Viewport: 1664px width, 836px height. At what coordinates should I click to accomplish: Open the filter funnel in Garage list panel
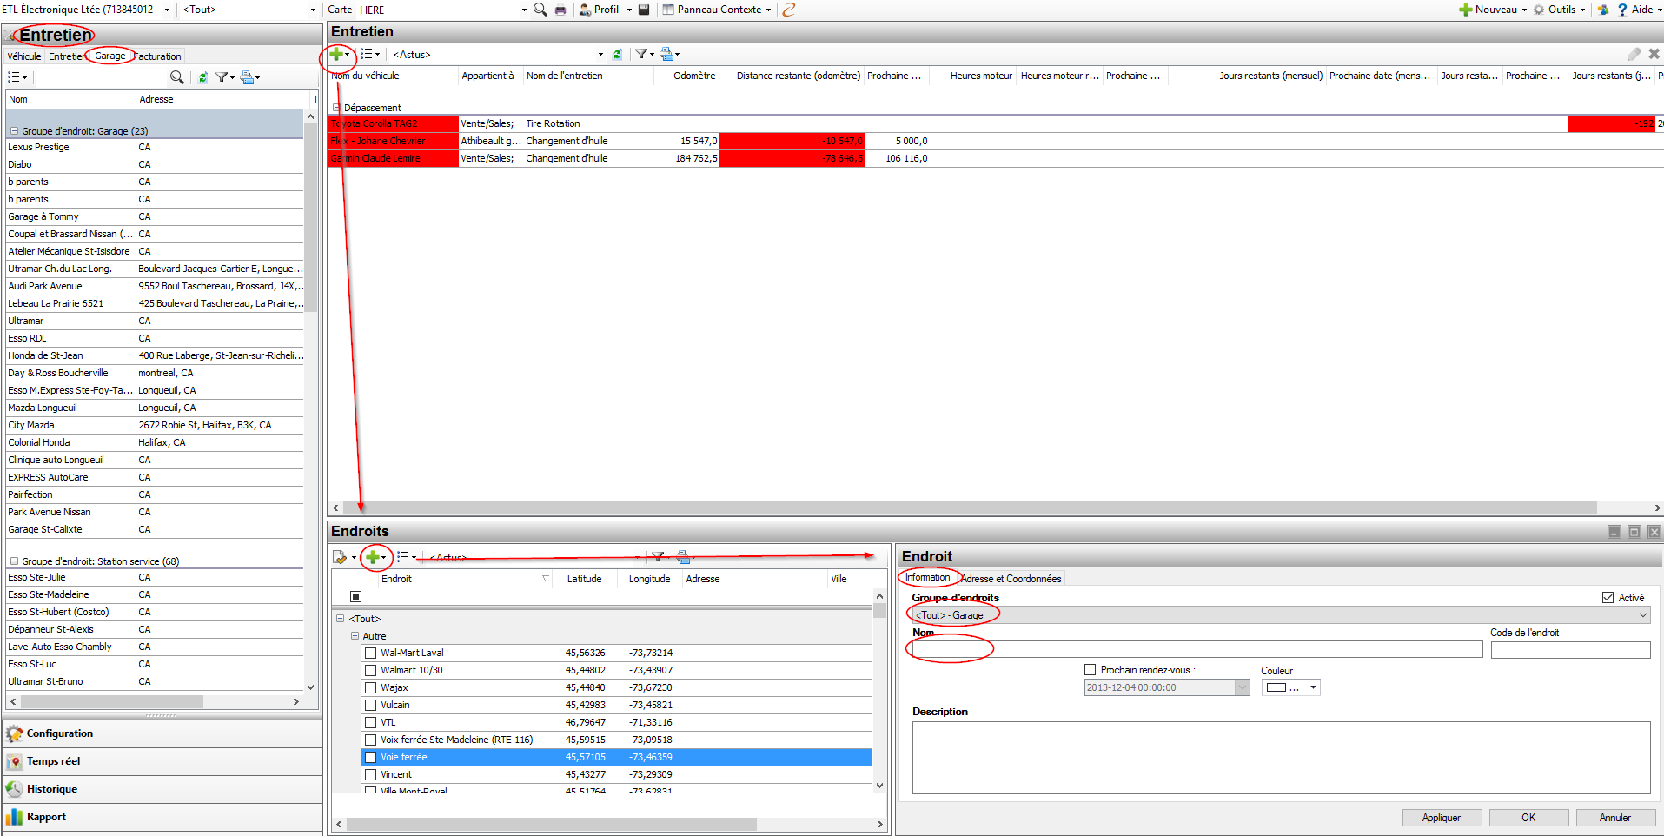pyautogui.click(x=222, y=77)
